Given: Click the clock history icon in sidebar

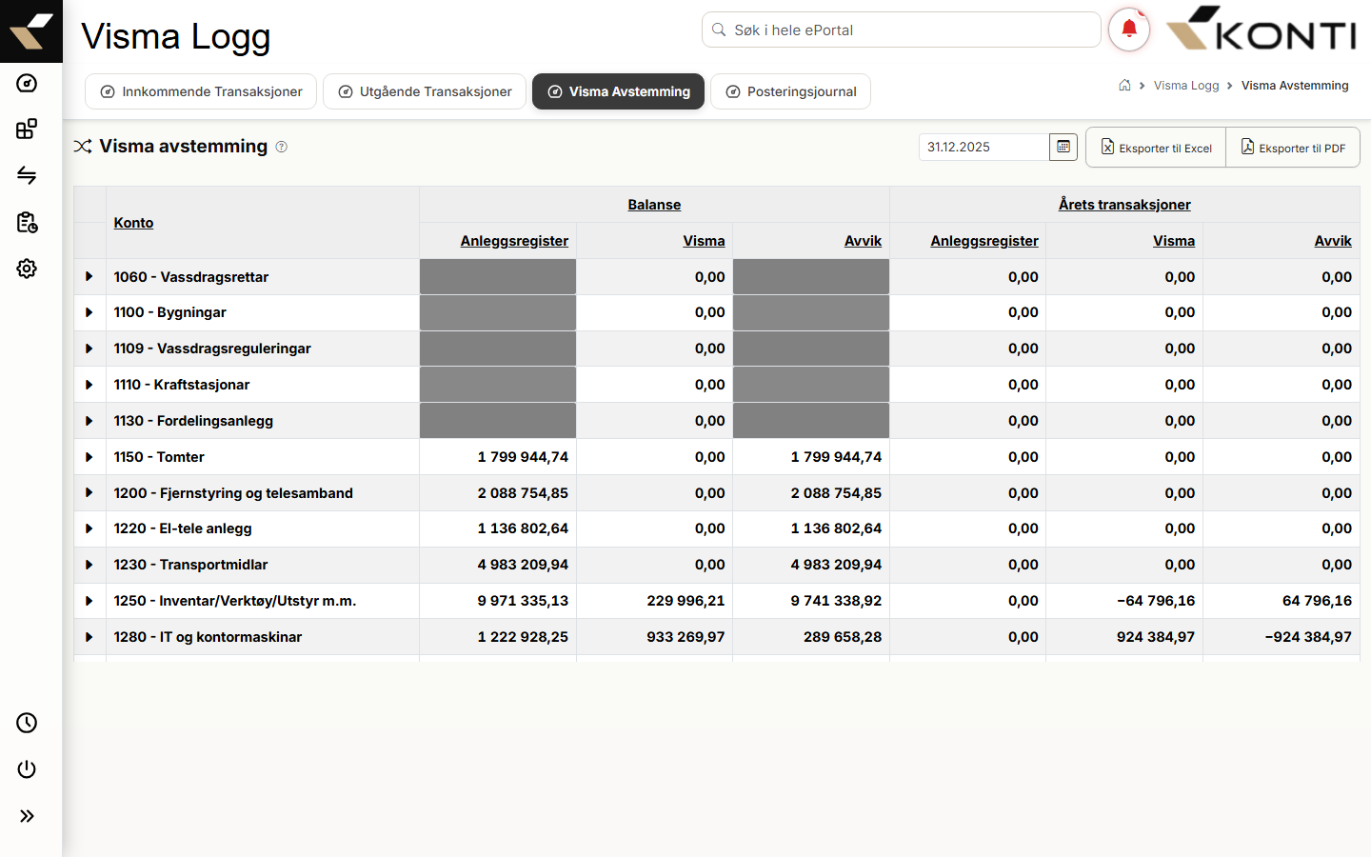Looking at the screenshot, I should pyautogui.click(x=27, y=723).
